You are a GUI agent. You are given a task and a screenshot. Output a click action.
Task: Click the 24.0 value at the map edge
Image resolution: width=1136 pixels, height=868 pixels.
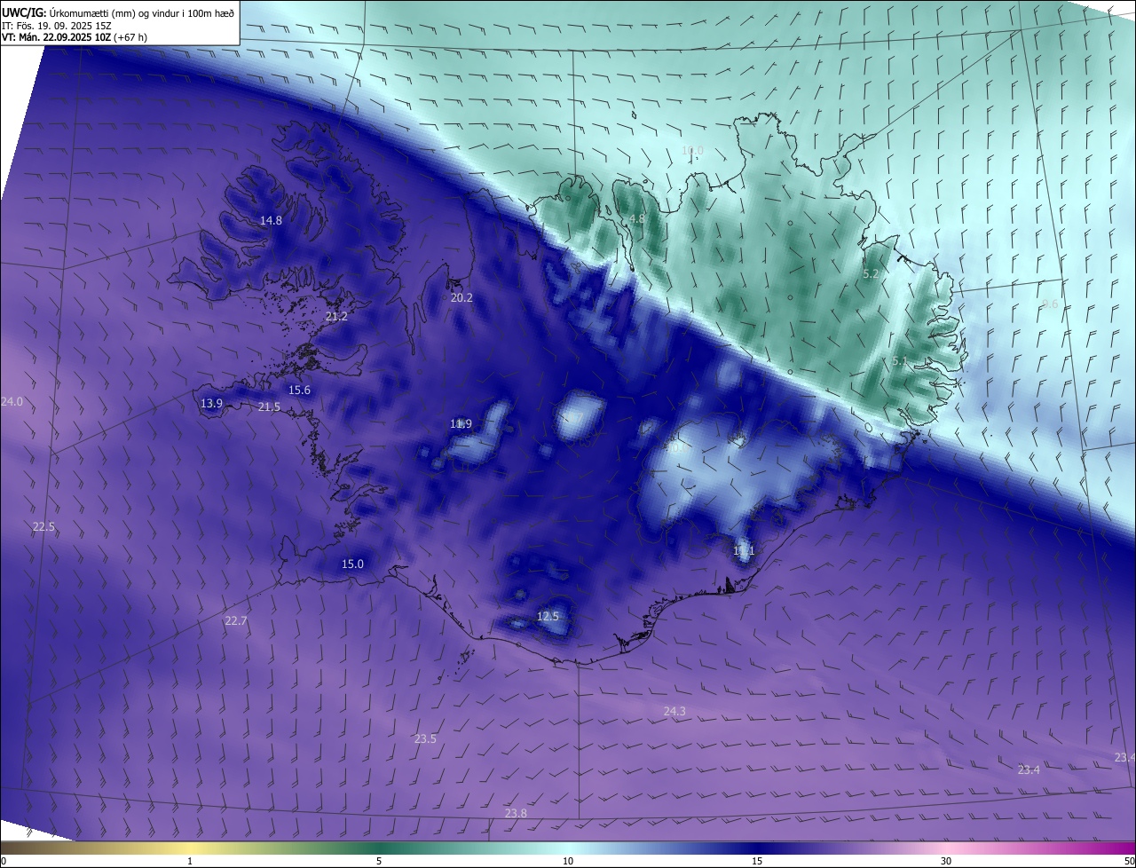coord(12,401)
